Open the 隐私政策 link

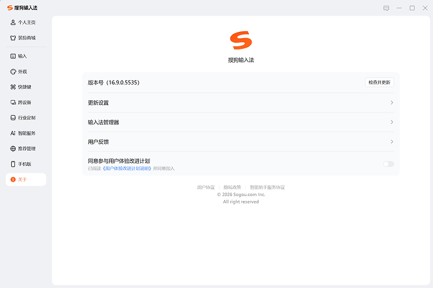pyautogui.click(x=232, y=187)
